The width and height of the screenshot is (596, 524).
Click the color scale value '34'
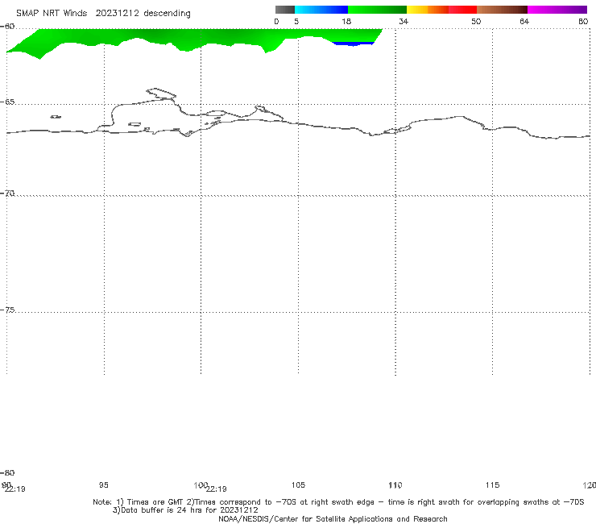point(404,21)
